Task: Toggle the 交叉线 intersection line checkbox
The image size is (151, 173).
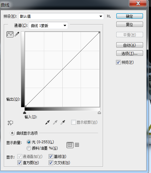Action: 51,163
